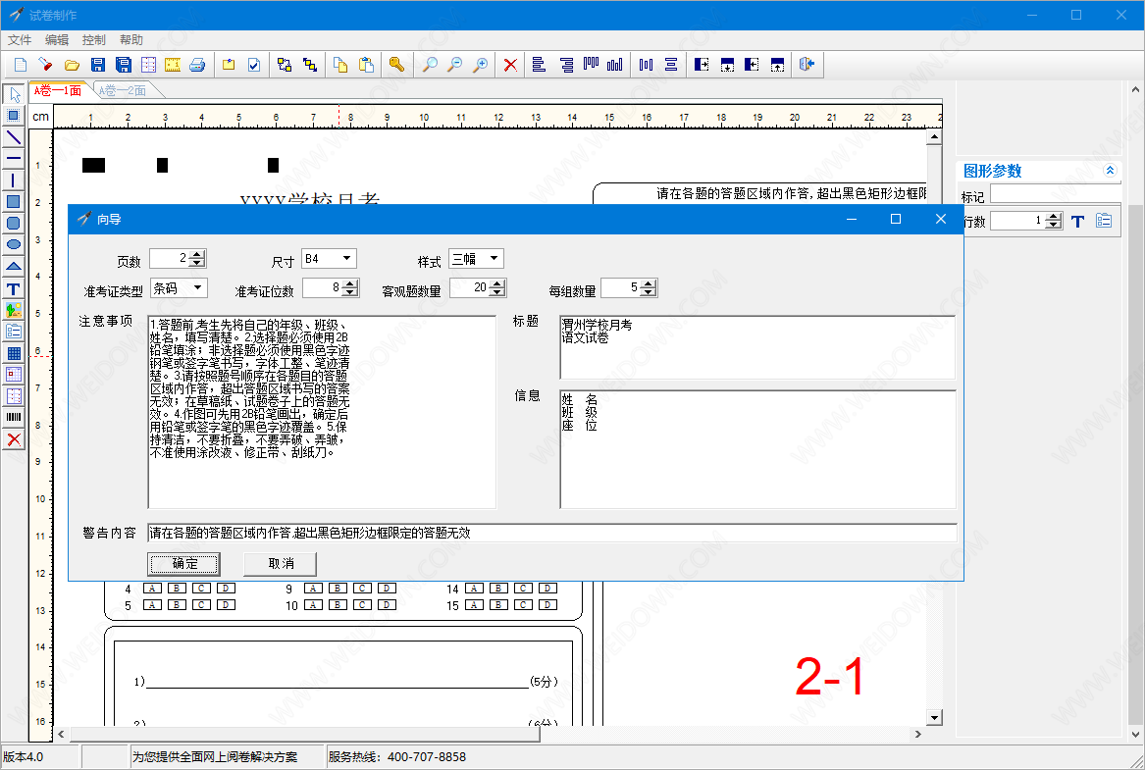Click the form list icon in 图形参数 panel
This screenshot has width=1145, height=770.
coord(1104,221)
